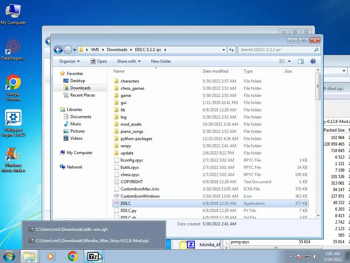Sort by the Size column header

pos(288,71)
